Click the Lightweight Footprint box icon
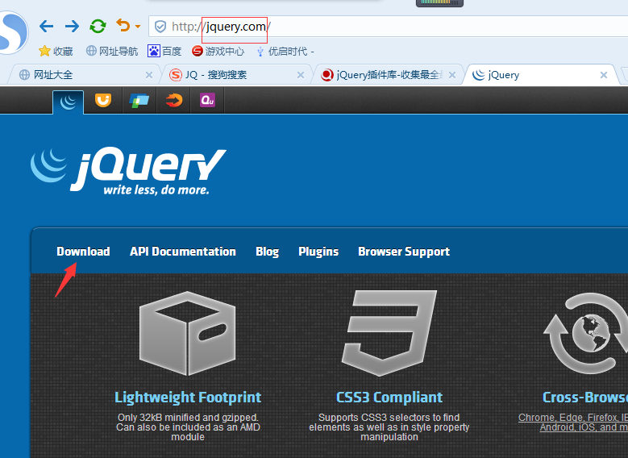The image size is (628, 458). pos(188,333)
